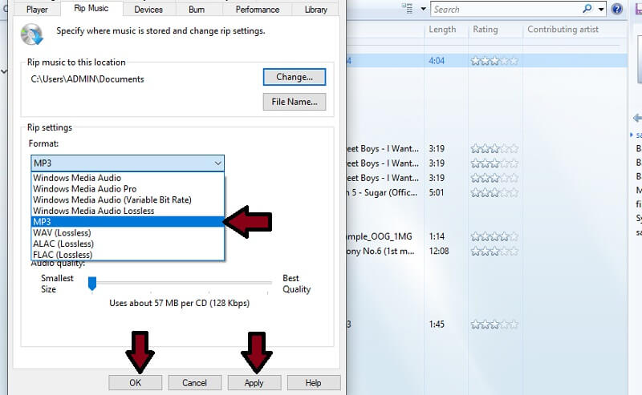Click the 4:04 length cell
Viewport: 642px width, 395px height.
pos(437,61)
